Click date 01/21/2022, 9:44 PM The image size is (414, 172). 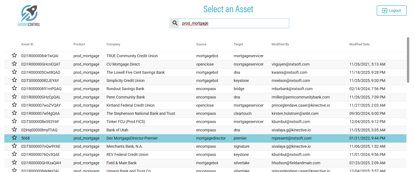point(367,138)
